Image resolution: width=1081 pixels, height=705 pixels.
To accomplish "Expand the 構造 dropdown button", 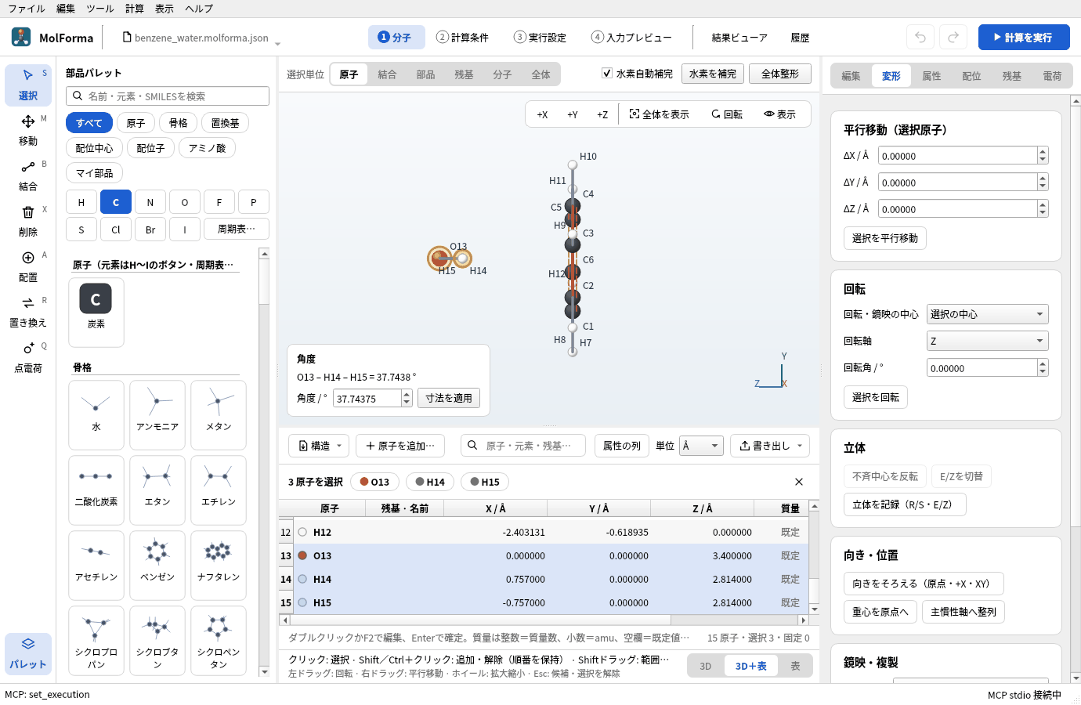I will tap(320, 446).
